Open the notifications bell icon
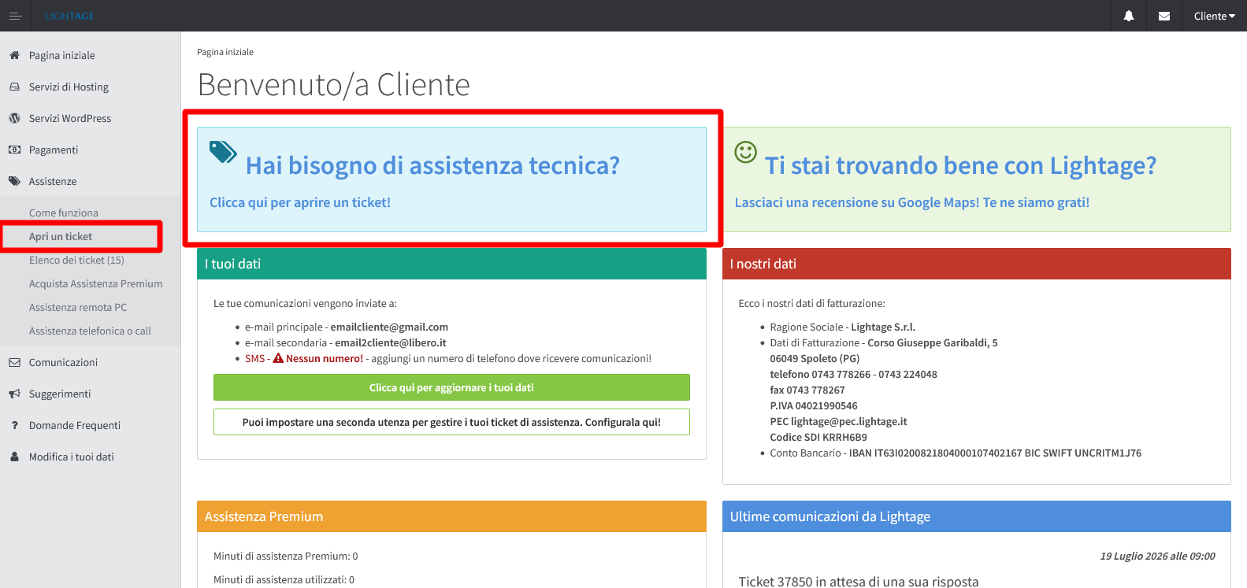 (1129, 16)
